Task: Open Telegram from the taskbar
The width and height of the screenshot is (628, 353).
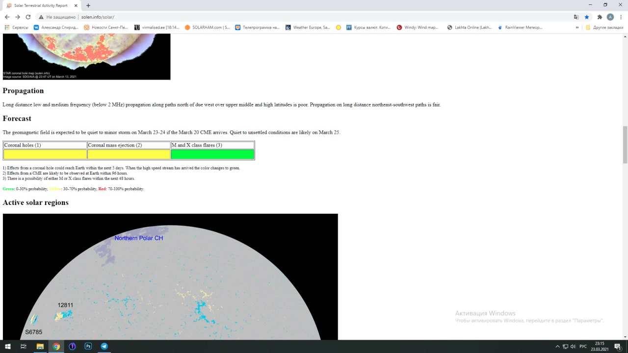Action: (104, 346)
